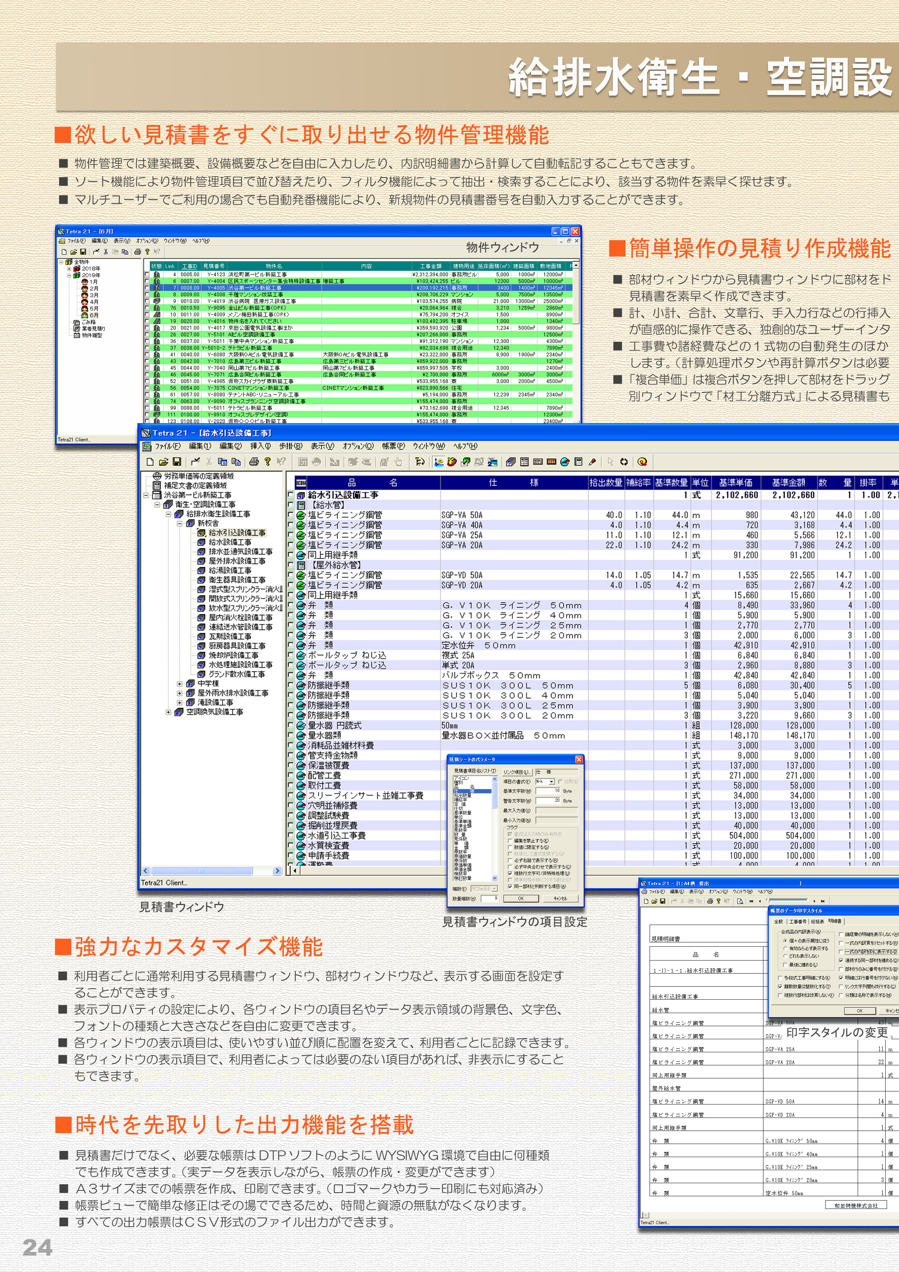The height and width of the screenshot is (1272, 899).
Task: Click the リンク項目(L) button
Action: tap(518, 772)
